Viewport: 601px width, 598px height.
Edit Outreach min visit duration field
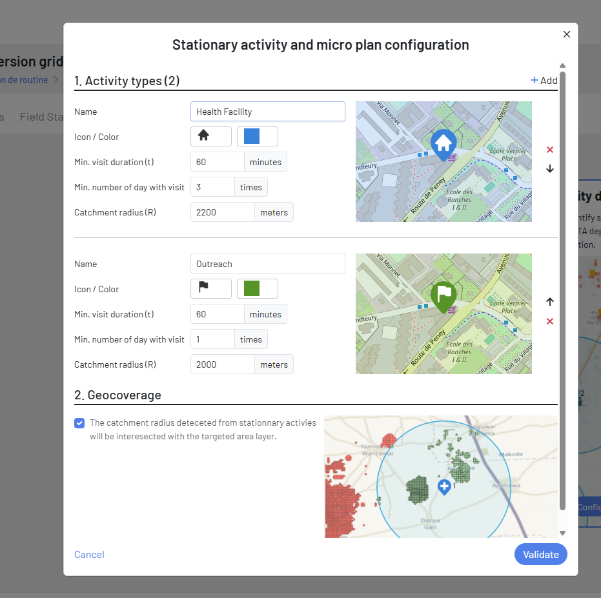[x=218, y=314]
